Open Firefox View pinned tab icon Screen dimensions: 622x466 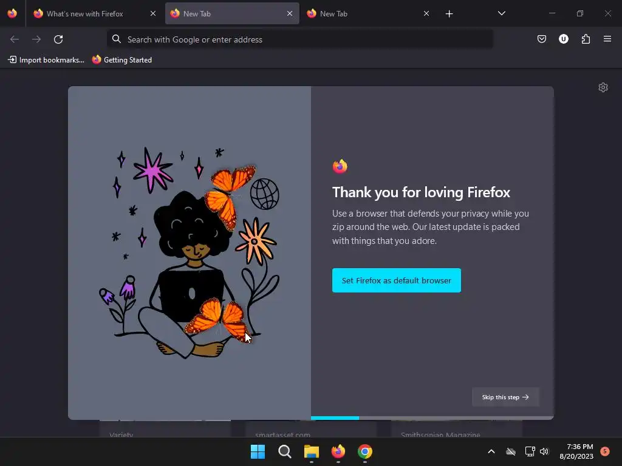pyautogui.click(x=12, y=13)
